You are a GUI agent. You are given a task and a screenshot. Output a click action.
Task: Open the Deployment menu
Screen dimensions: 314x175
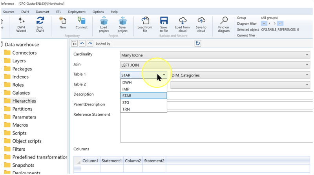[x=77, y=12]
